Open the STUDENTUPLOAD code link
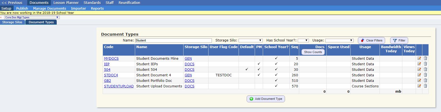The image size is (441, 112). [x=119, y=86]
